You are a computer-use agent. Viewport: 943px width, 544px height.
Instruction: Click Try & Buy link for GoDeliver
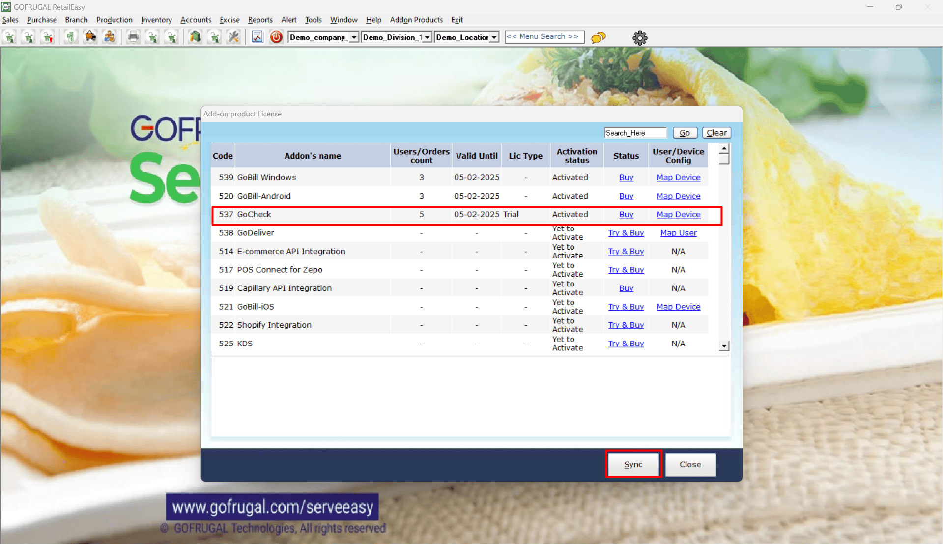[626, 233]
